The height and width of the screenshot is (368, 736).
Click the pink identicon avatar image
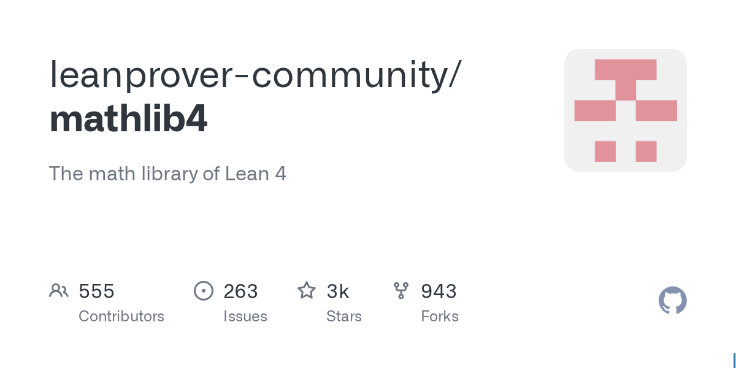(625, 110)
